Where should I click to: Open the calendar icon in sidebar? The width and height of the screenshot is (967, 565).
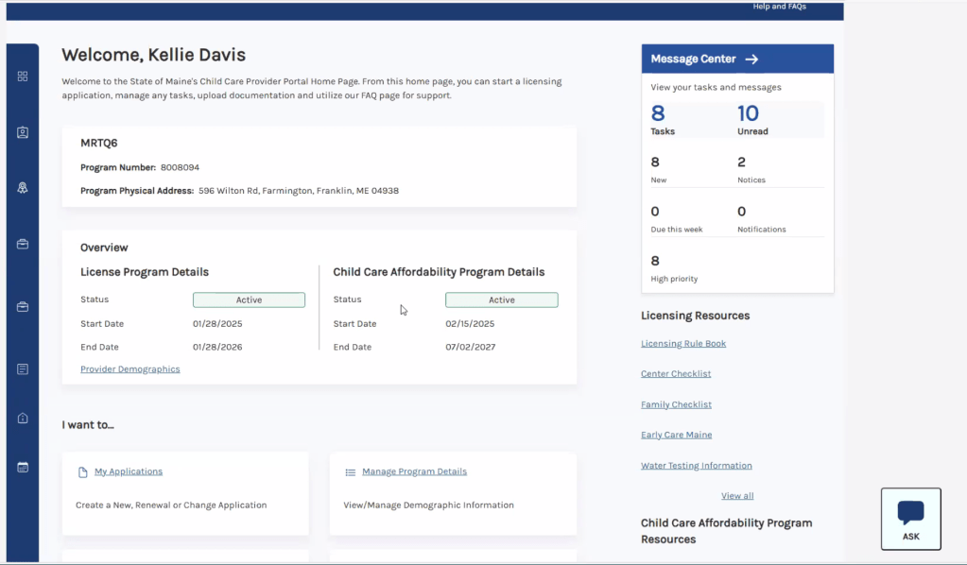[23, 467]
